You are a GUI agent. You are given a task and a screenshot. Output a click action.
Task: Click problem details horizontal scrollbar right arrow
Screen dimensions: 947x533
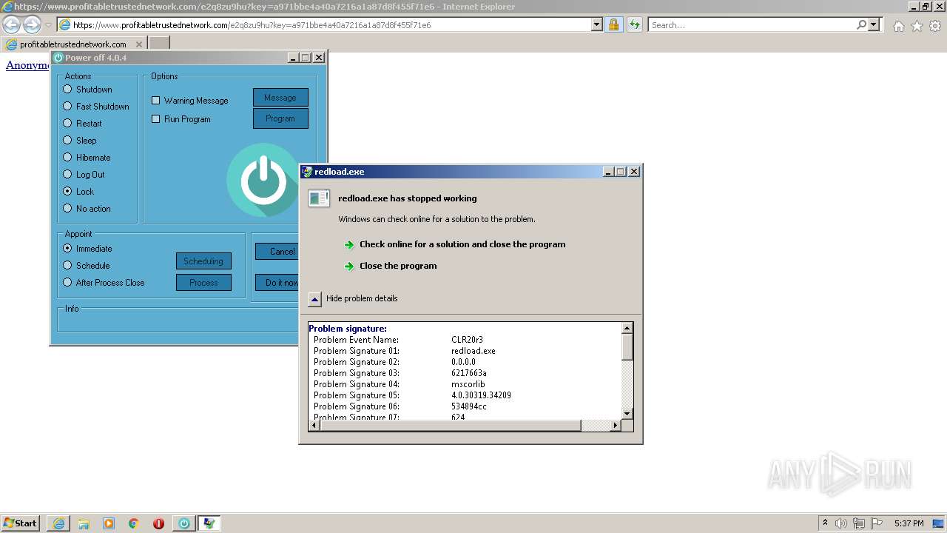(x=615, y=426)
